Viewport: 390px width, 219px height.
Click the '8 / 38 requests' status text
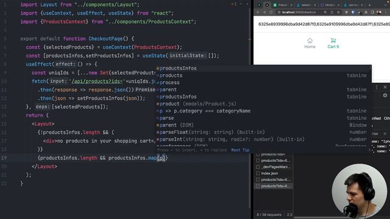[x=269, y=215]
